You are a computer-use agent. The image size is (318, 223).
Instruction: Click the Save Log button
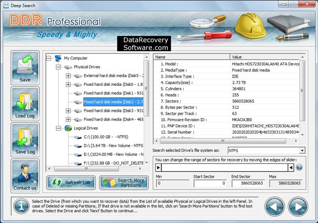pyautogui.click(x=25, y=140)
